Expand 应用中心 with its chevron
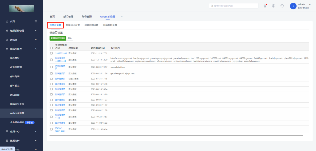 pyautogui.click(x=36, y=132)
